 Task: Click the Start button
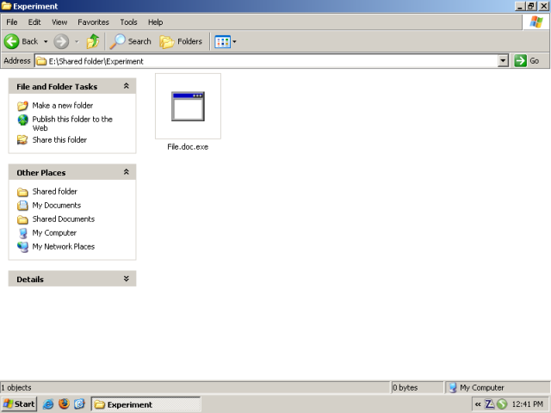pyautogui.click(x=19, y=404)
